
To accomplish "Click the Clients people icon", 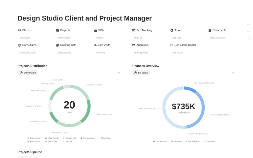I will 19,30.
